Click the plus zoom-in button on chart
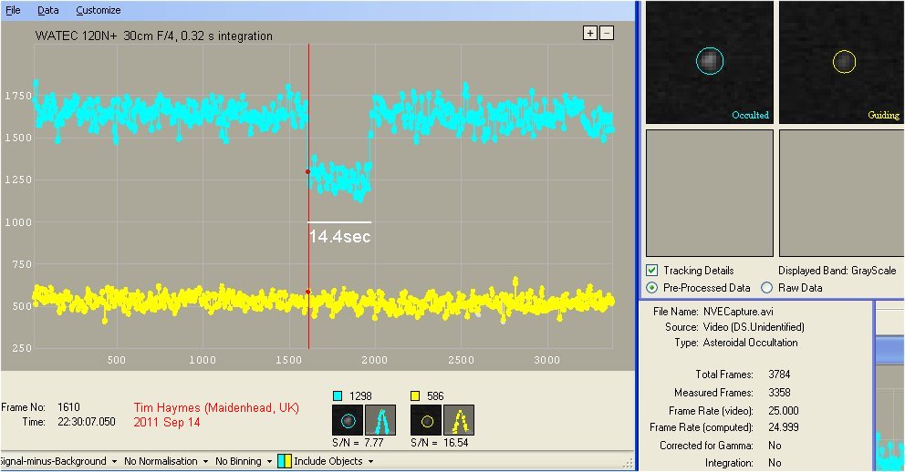Image resolution: width=905 pixels, height=472 pixels. point(590,33)
